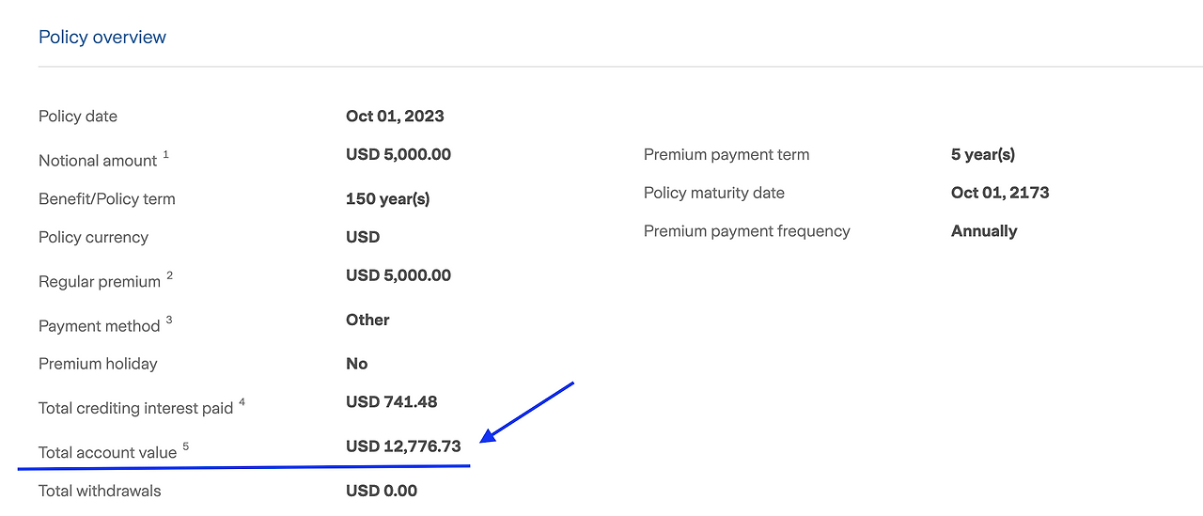
Task: Click footnote 2 beside Regular premium
Action: pos(170,276)
